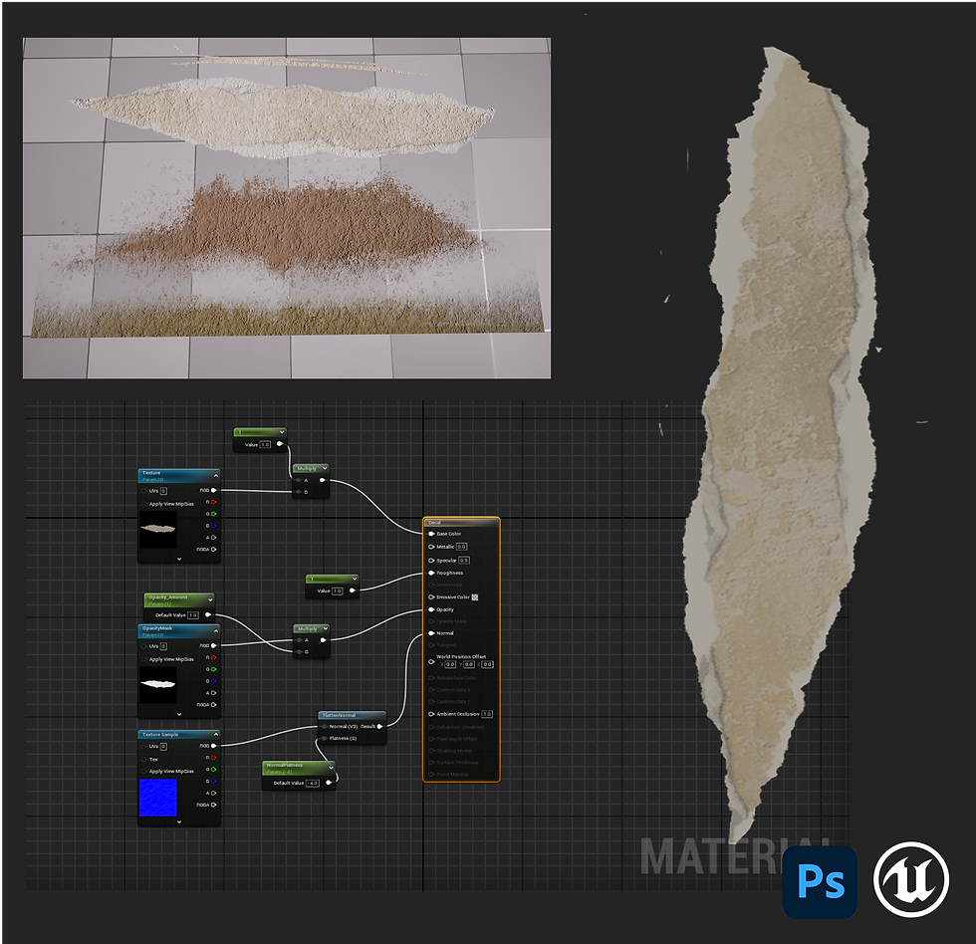Click the World Position Offset input pin

[431, 661]
